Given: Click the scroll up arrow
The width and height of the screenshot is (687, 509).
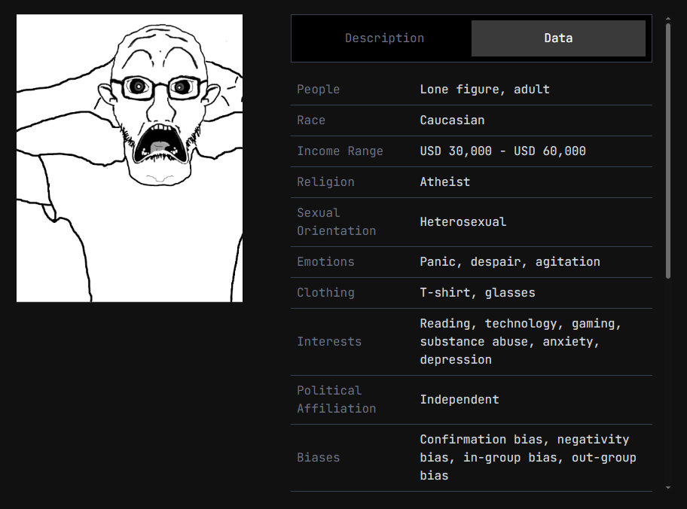Looking at the screenshot, I should point(667,18).
